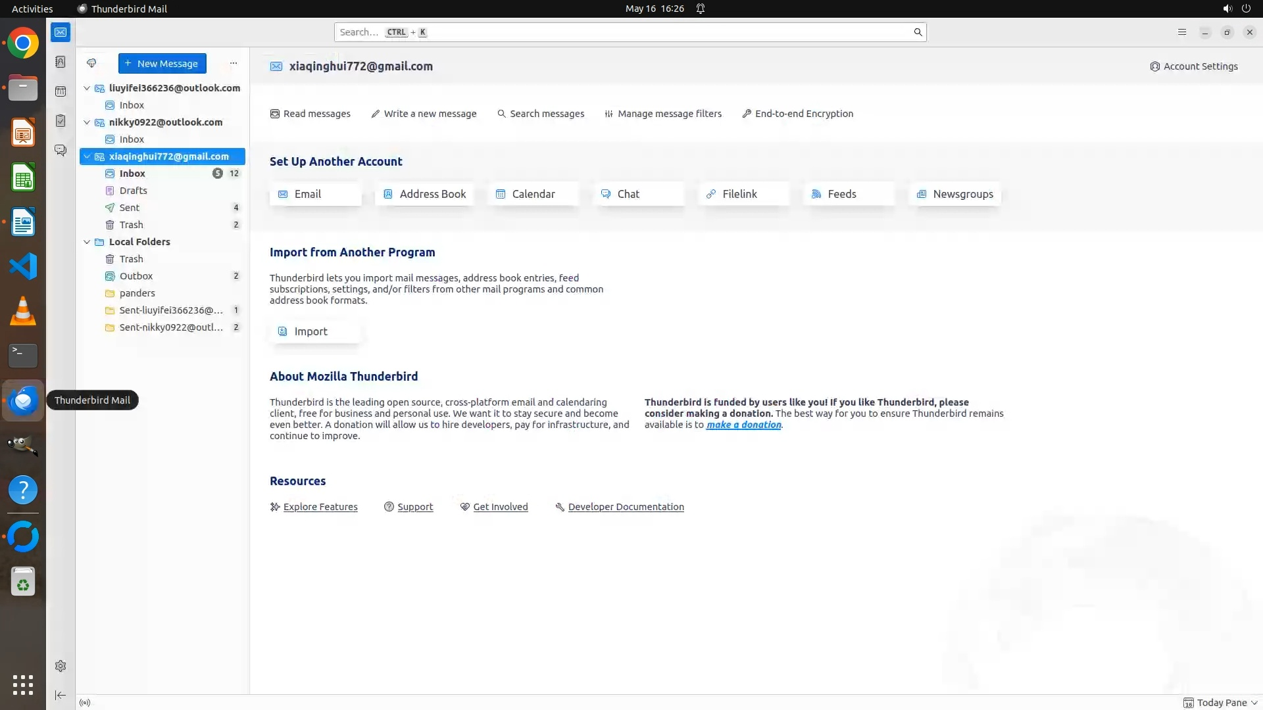Open Chat space in left toolbar

click(x=61, y=151)
